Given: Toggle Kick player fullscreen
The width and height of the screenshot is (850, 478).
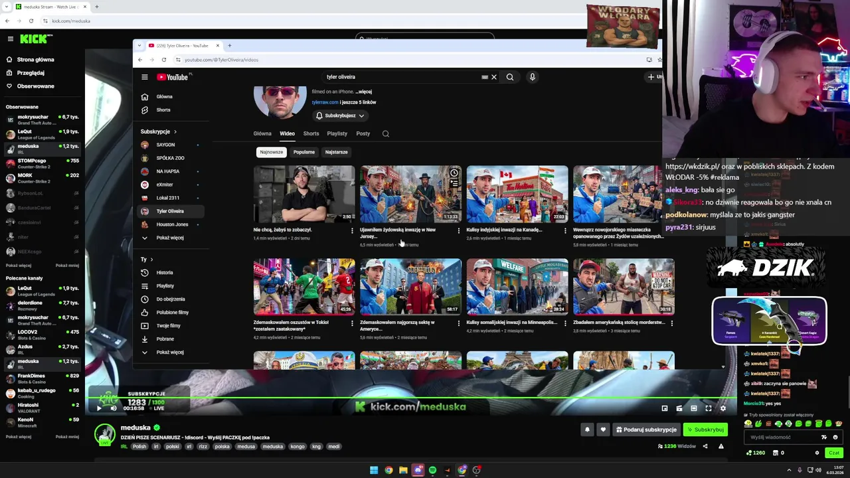Looking at the screenshot, I should [x=709, y=408].
